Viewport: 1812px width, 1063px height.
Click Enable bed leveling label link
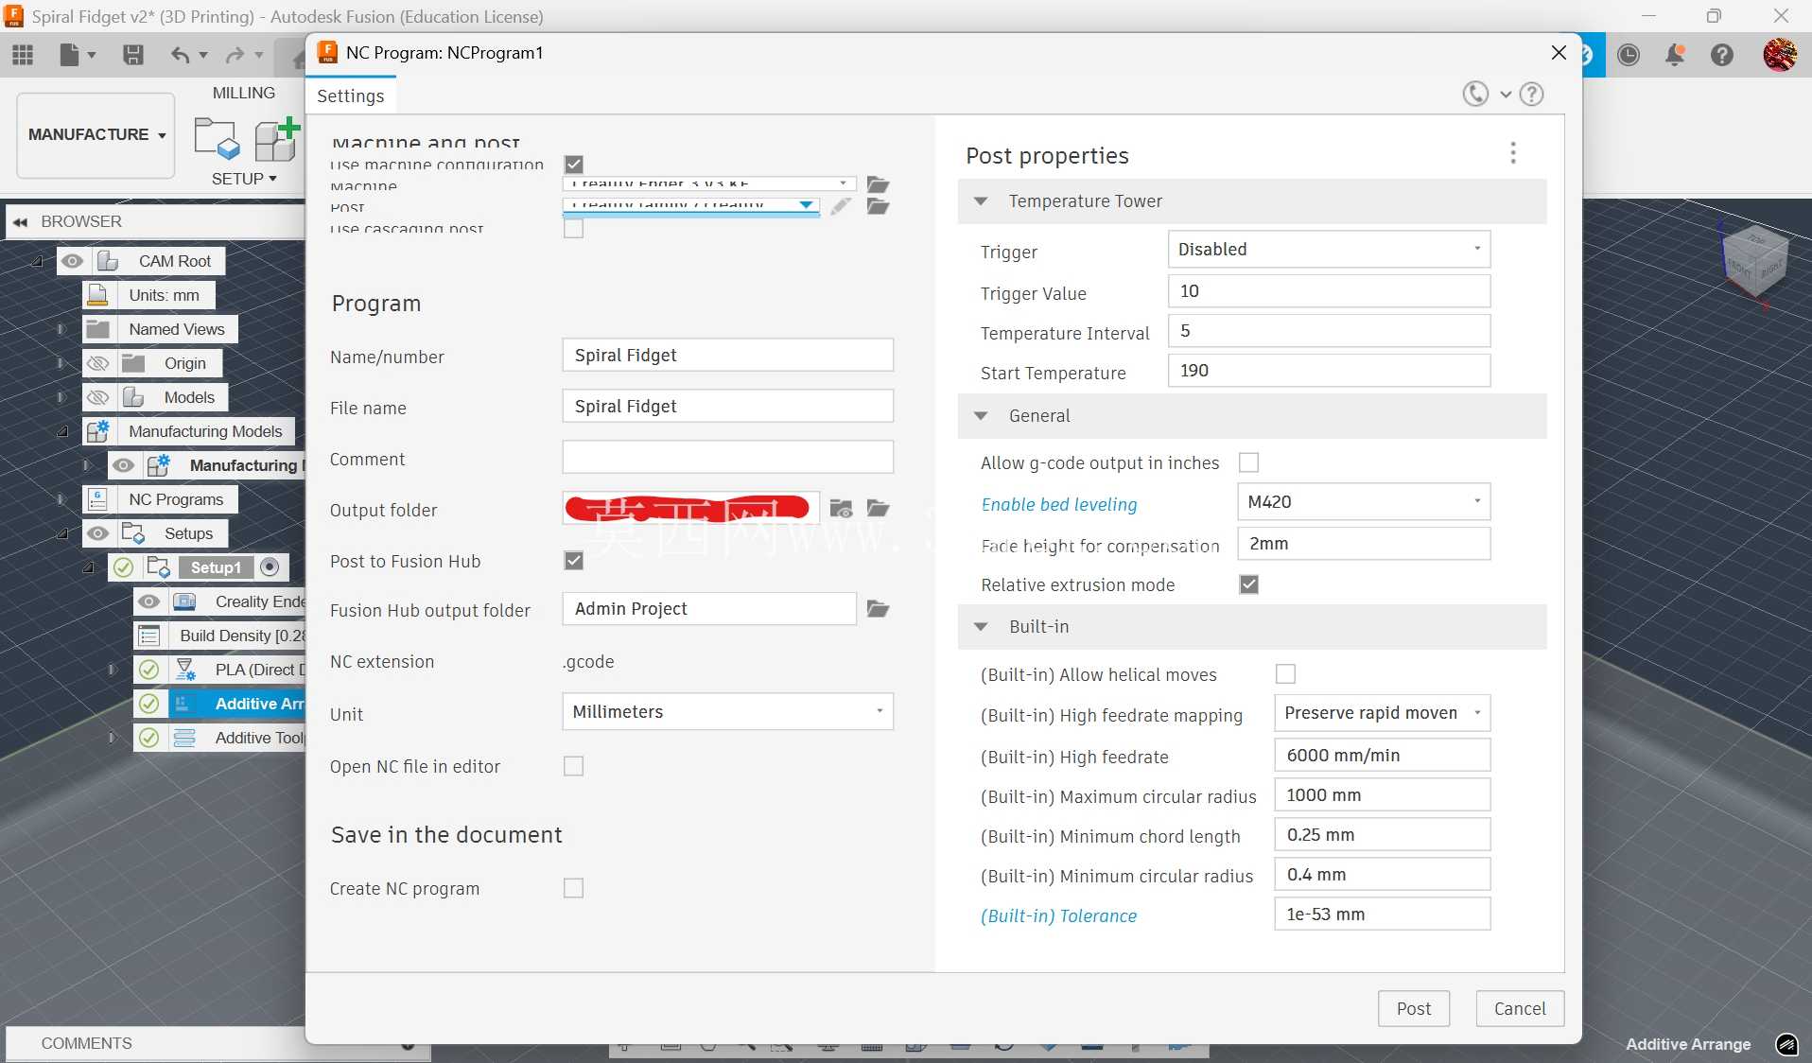tap(1059, 504)
